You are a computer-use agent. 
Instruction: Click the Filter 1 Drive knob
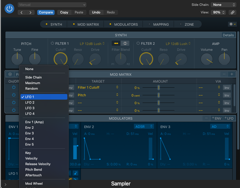coord(95,59)
